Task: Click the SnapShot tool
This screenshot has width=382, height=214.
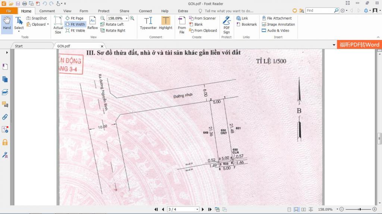Action: pyautogui.click(x=37, y=18)
